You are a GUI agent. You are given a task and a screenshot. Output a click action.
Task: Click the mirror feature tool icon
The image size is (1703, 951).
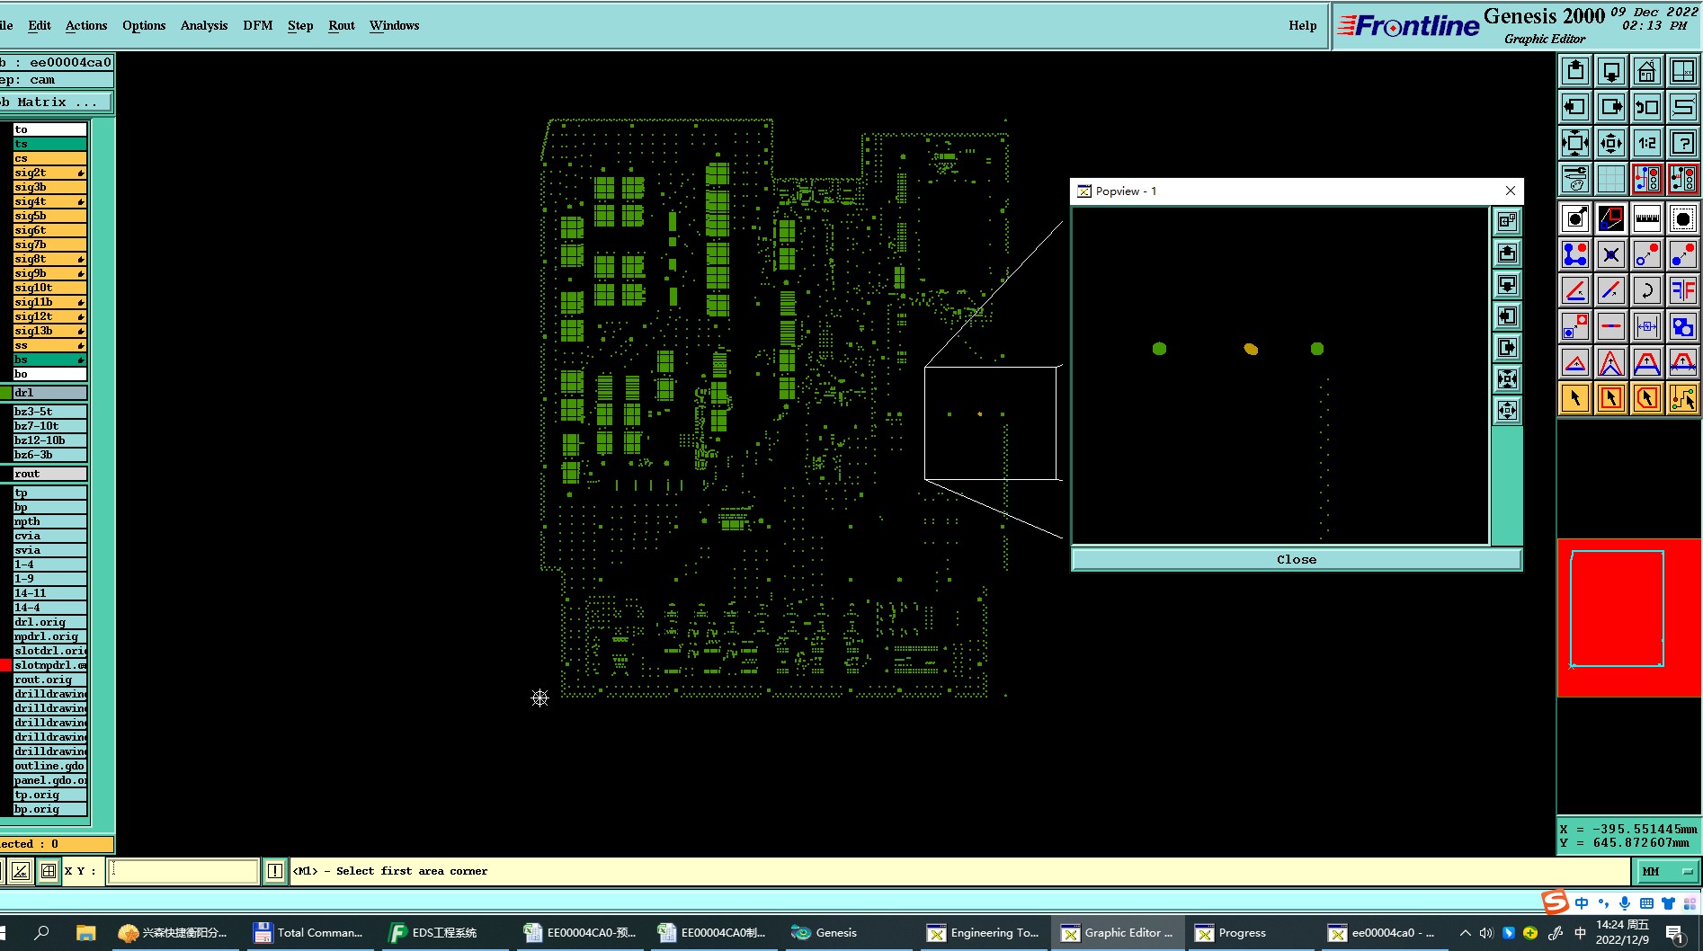(x=1682, y=290)
